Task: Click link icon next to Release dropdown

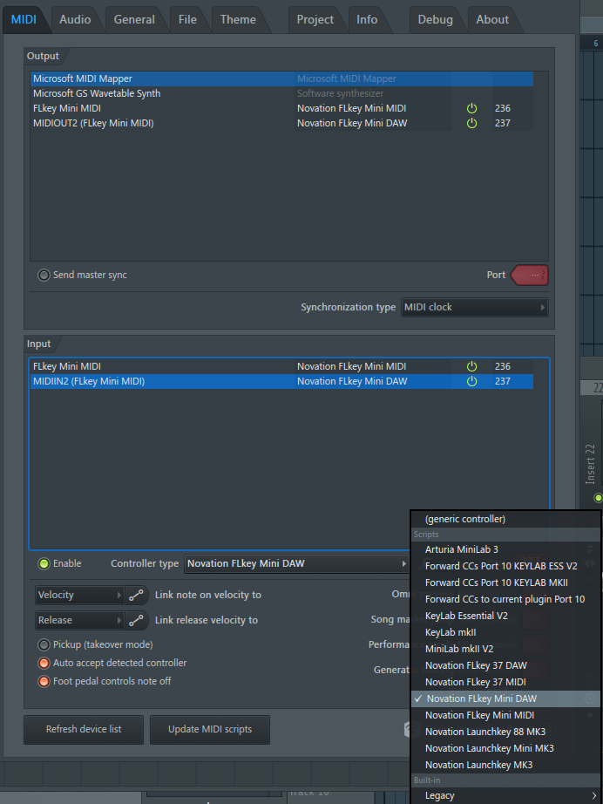Action: point(136,620)
